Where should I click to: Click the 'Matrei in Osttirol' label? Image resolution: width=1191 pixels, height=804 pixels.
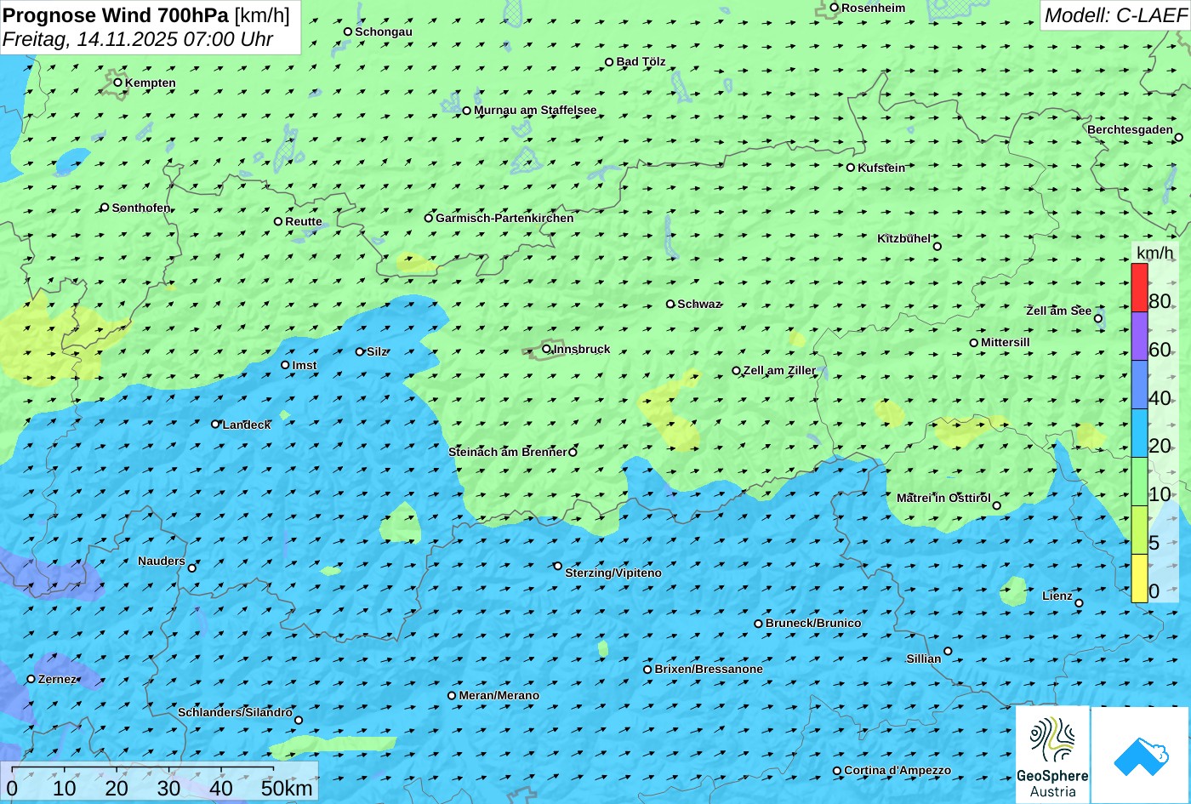pos(943,498)
